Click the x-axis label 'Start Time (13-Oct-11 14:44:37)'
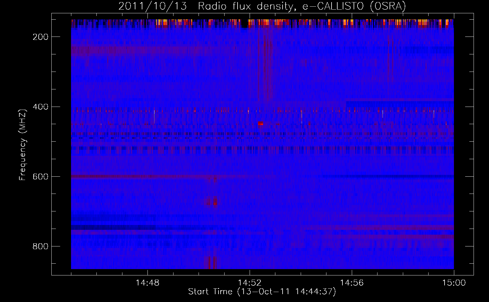Viewport: 489px width, 302px height. pyautogui.click(x=262, y=292)
